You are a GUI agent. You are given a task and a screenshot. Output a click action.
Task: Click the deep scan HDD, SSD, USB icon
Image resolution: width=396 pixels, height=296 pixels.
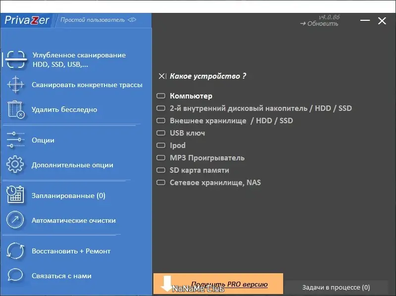click(16, 59)
